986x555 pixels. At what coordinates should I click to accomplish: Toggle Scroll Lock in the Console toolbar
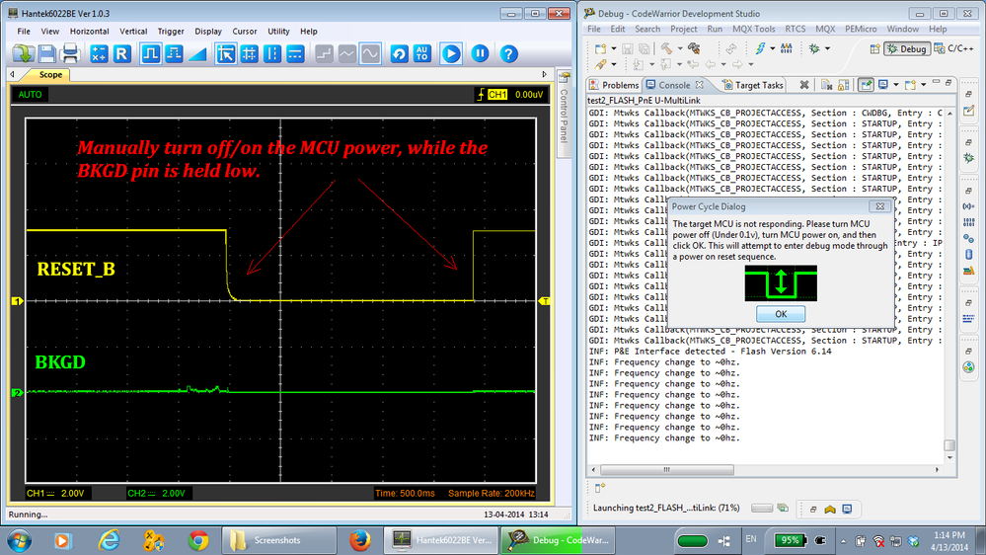click(x=843, y=85)
